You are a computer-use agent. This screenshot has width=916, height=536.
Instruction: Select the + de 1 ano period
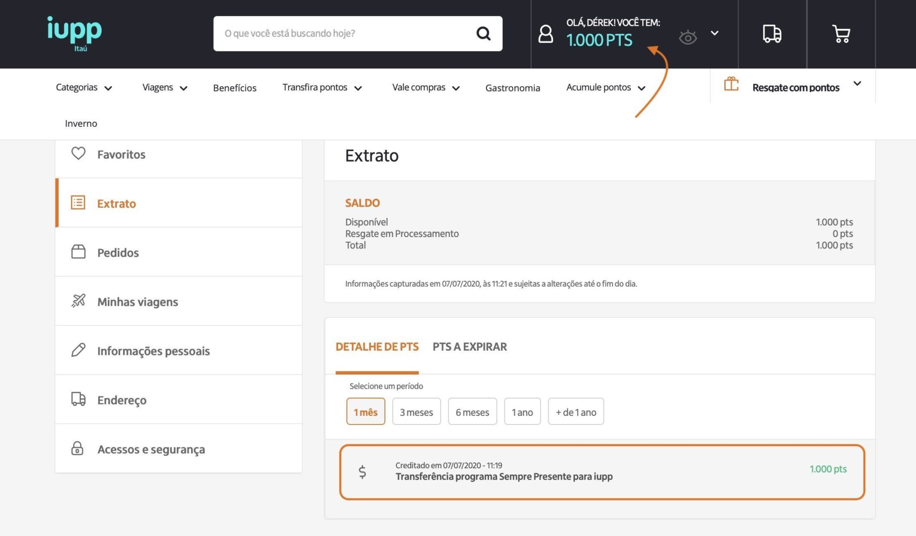pos(576,412)
